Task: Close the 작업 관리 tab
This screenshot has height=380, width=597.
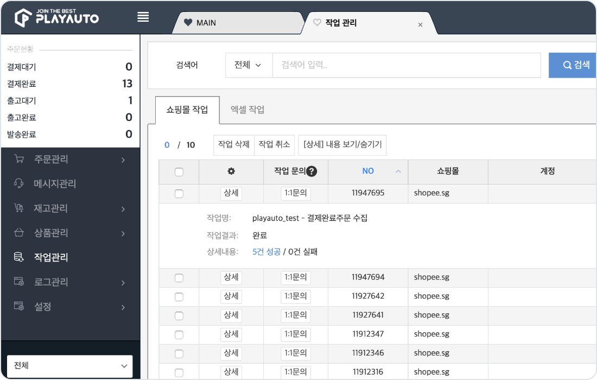Action: (420, 24)
